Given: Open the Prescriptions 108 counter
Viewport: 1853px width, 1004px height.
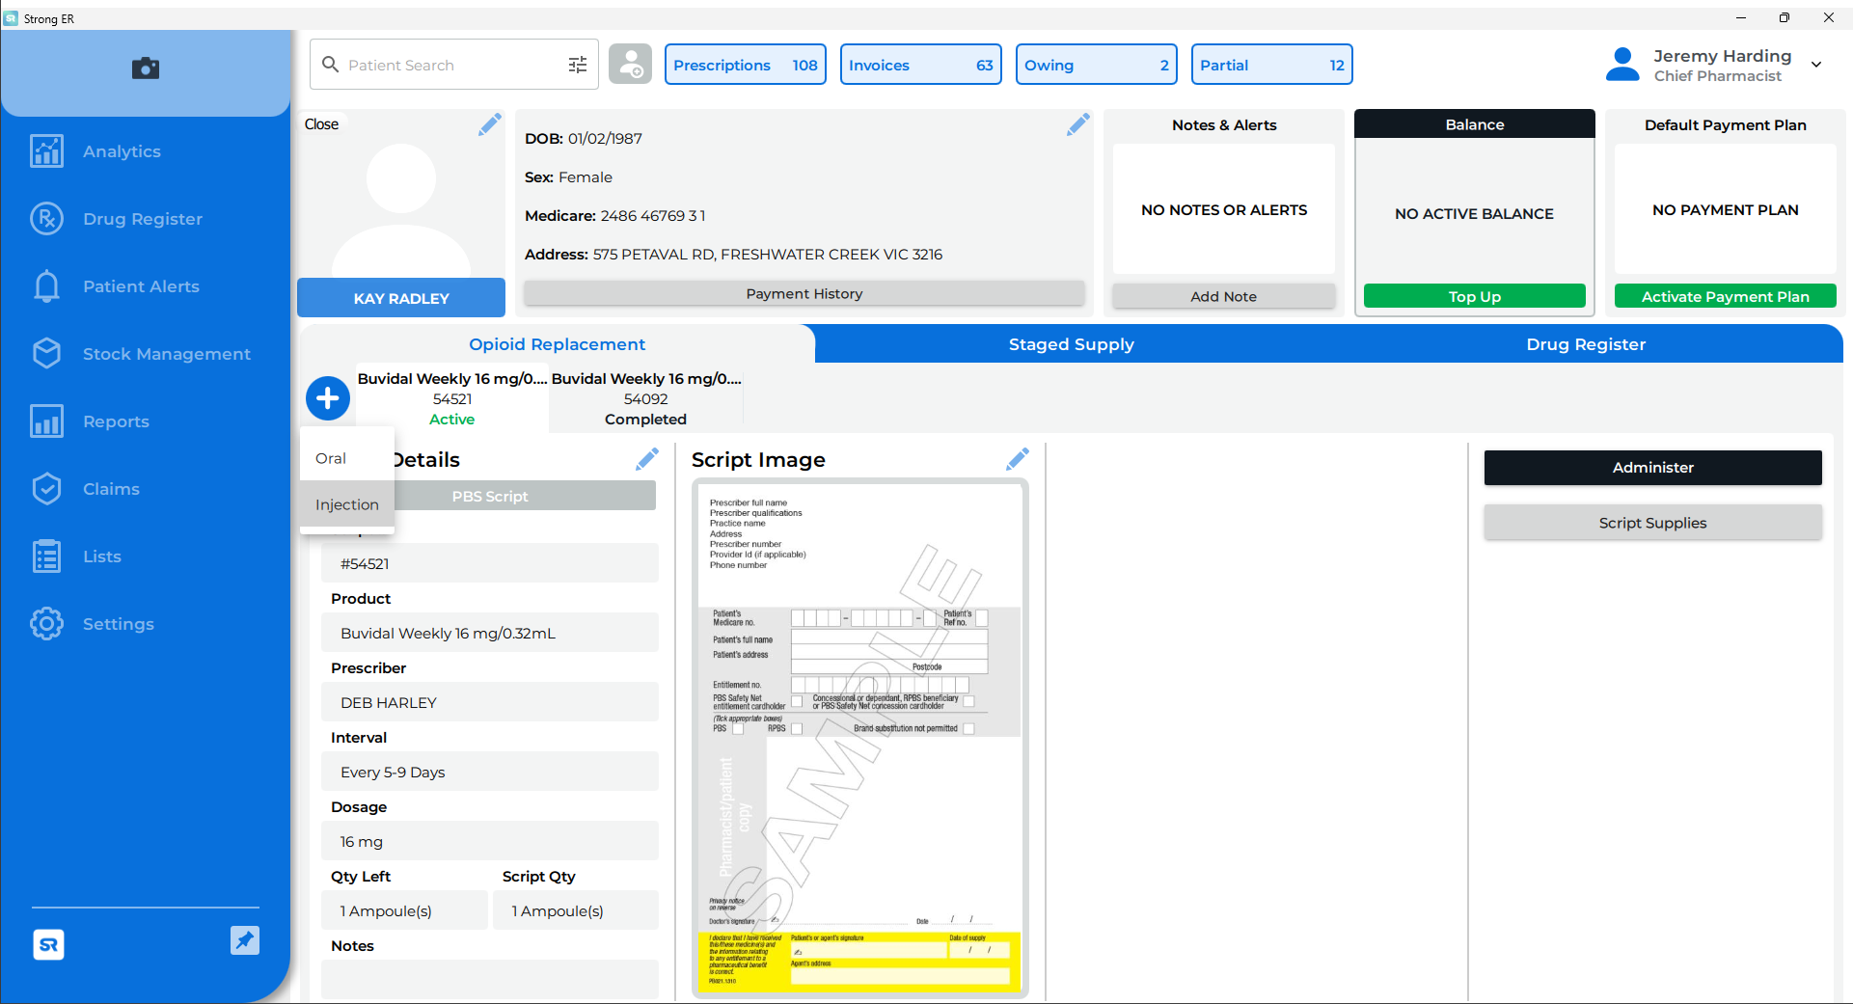Looking at the screenshot, I should coord(745,65).
